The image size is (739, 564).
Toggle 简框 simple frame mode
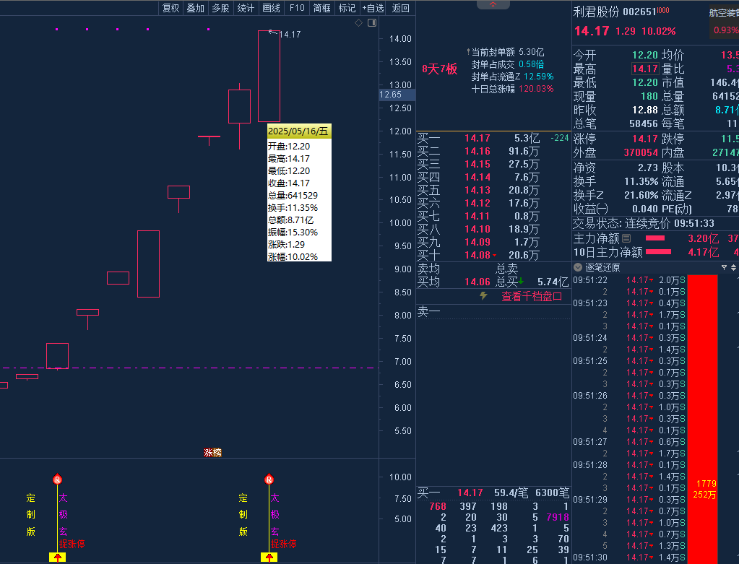pyautogui.click(x=322, y=8)
